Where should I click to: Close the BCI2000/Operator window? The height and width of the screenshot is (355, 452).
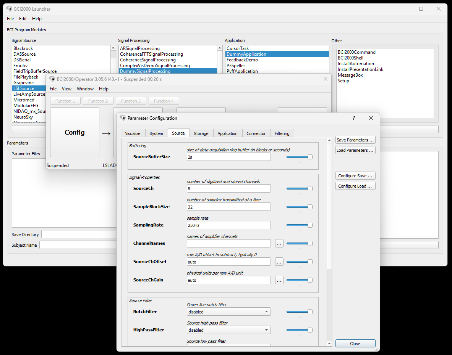point(326,79)
